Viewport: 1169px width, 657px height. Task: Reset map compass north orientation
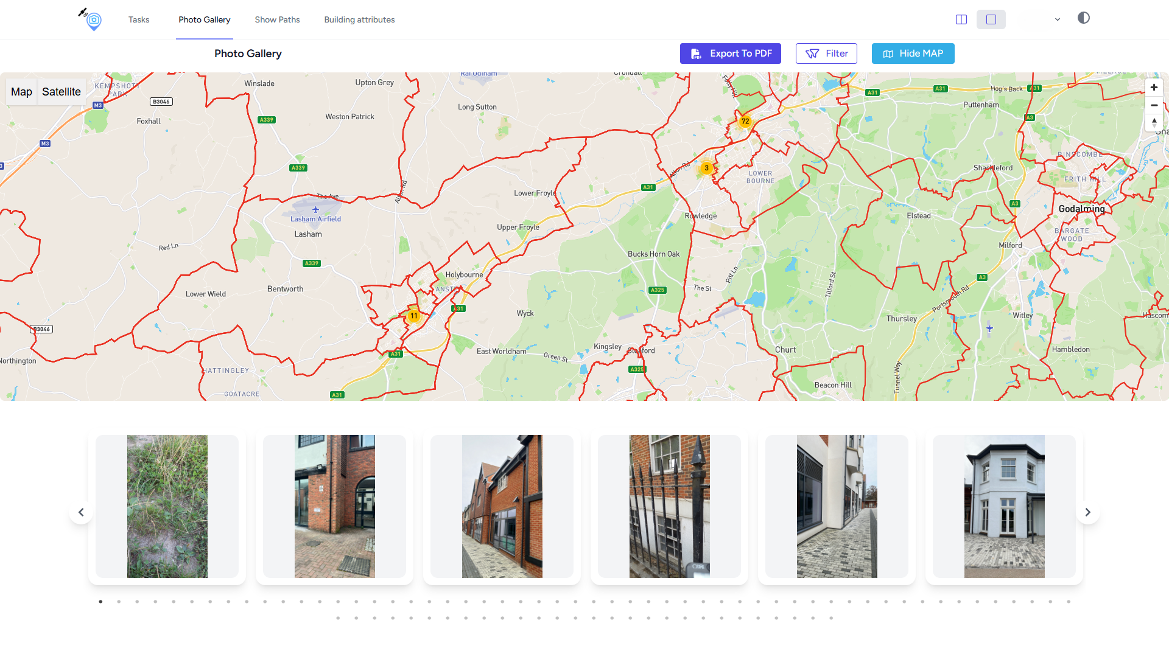[1154, 122]
